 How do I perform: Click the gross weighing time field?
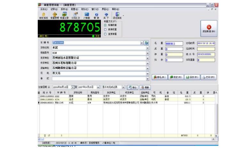point(206,43)
